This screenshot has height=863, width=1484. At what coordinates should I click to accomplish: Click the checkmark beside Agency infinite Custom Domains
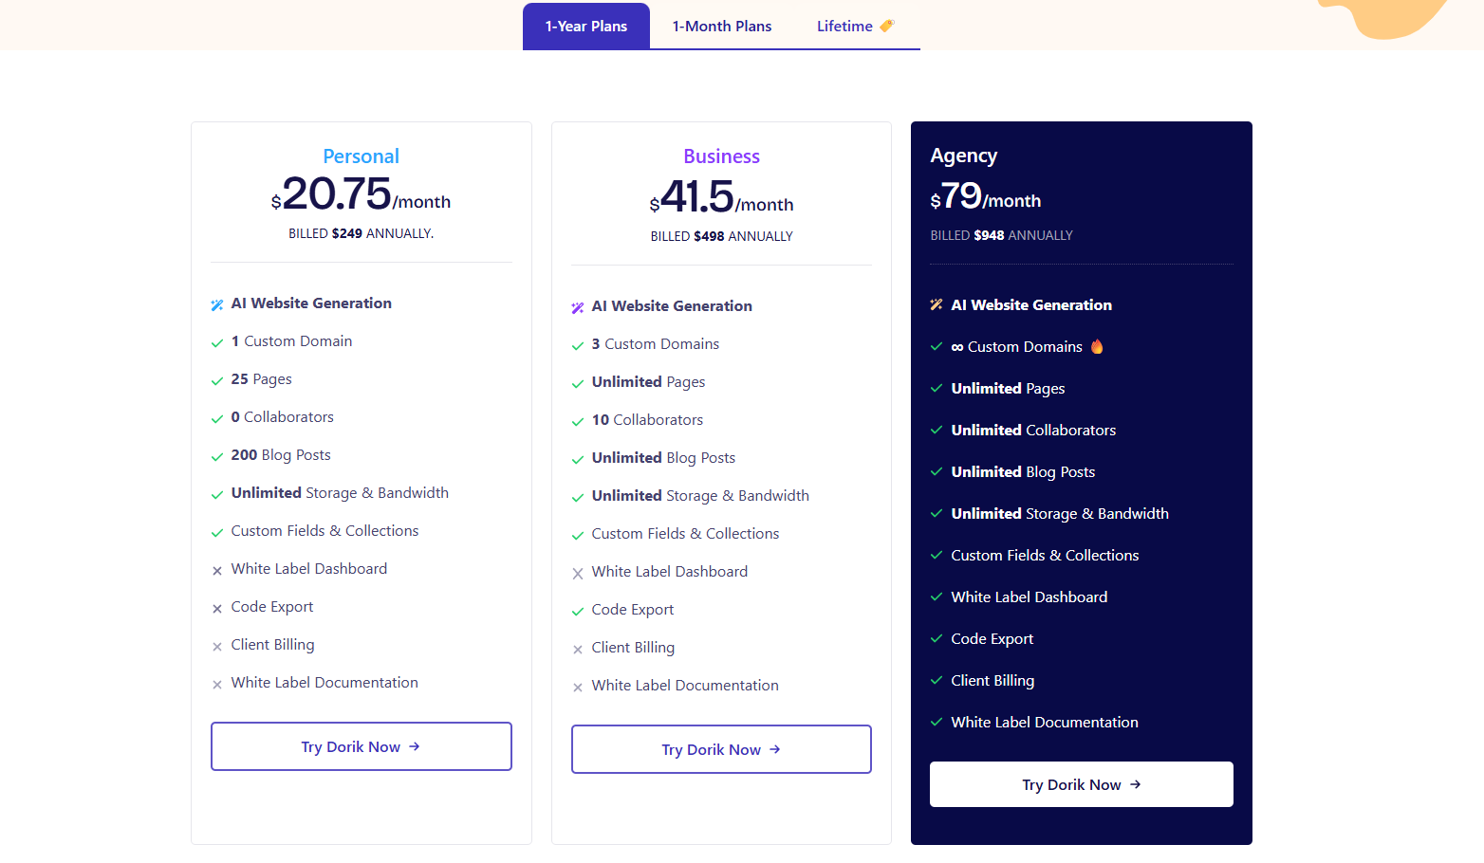937,346
